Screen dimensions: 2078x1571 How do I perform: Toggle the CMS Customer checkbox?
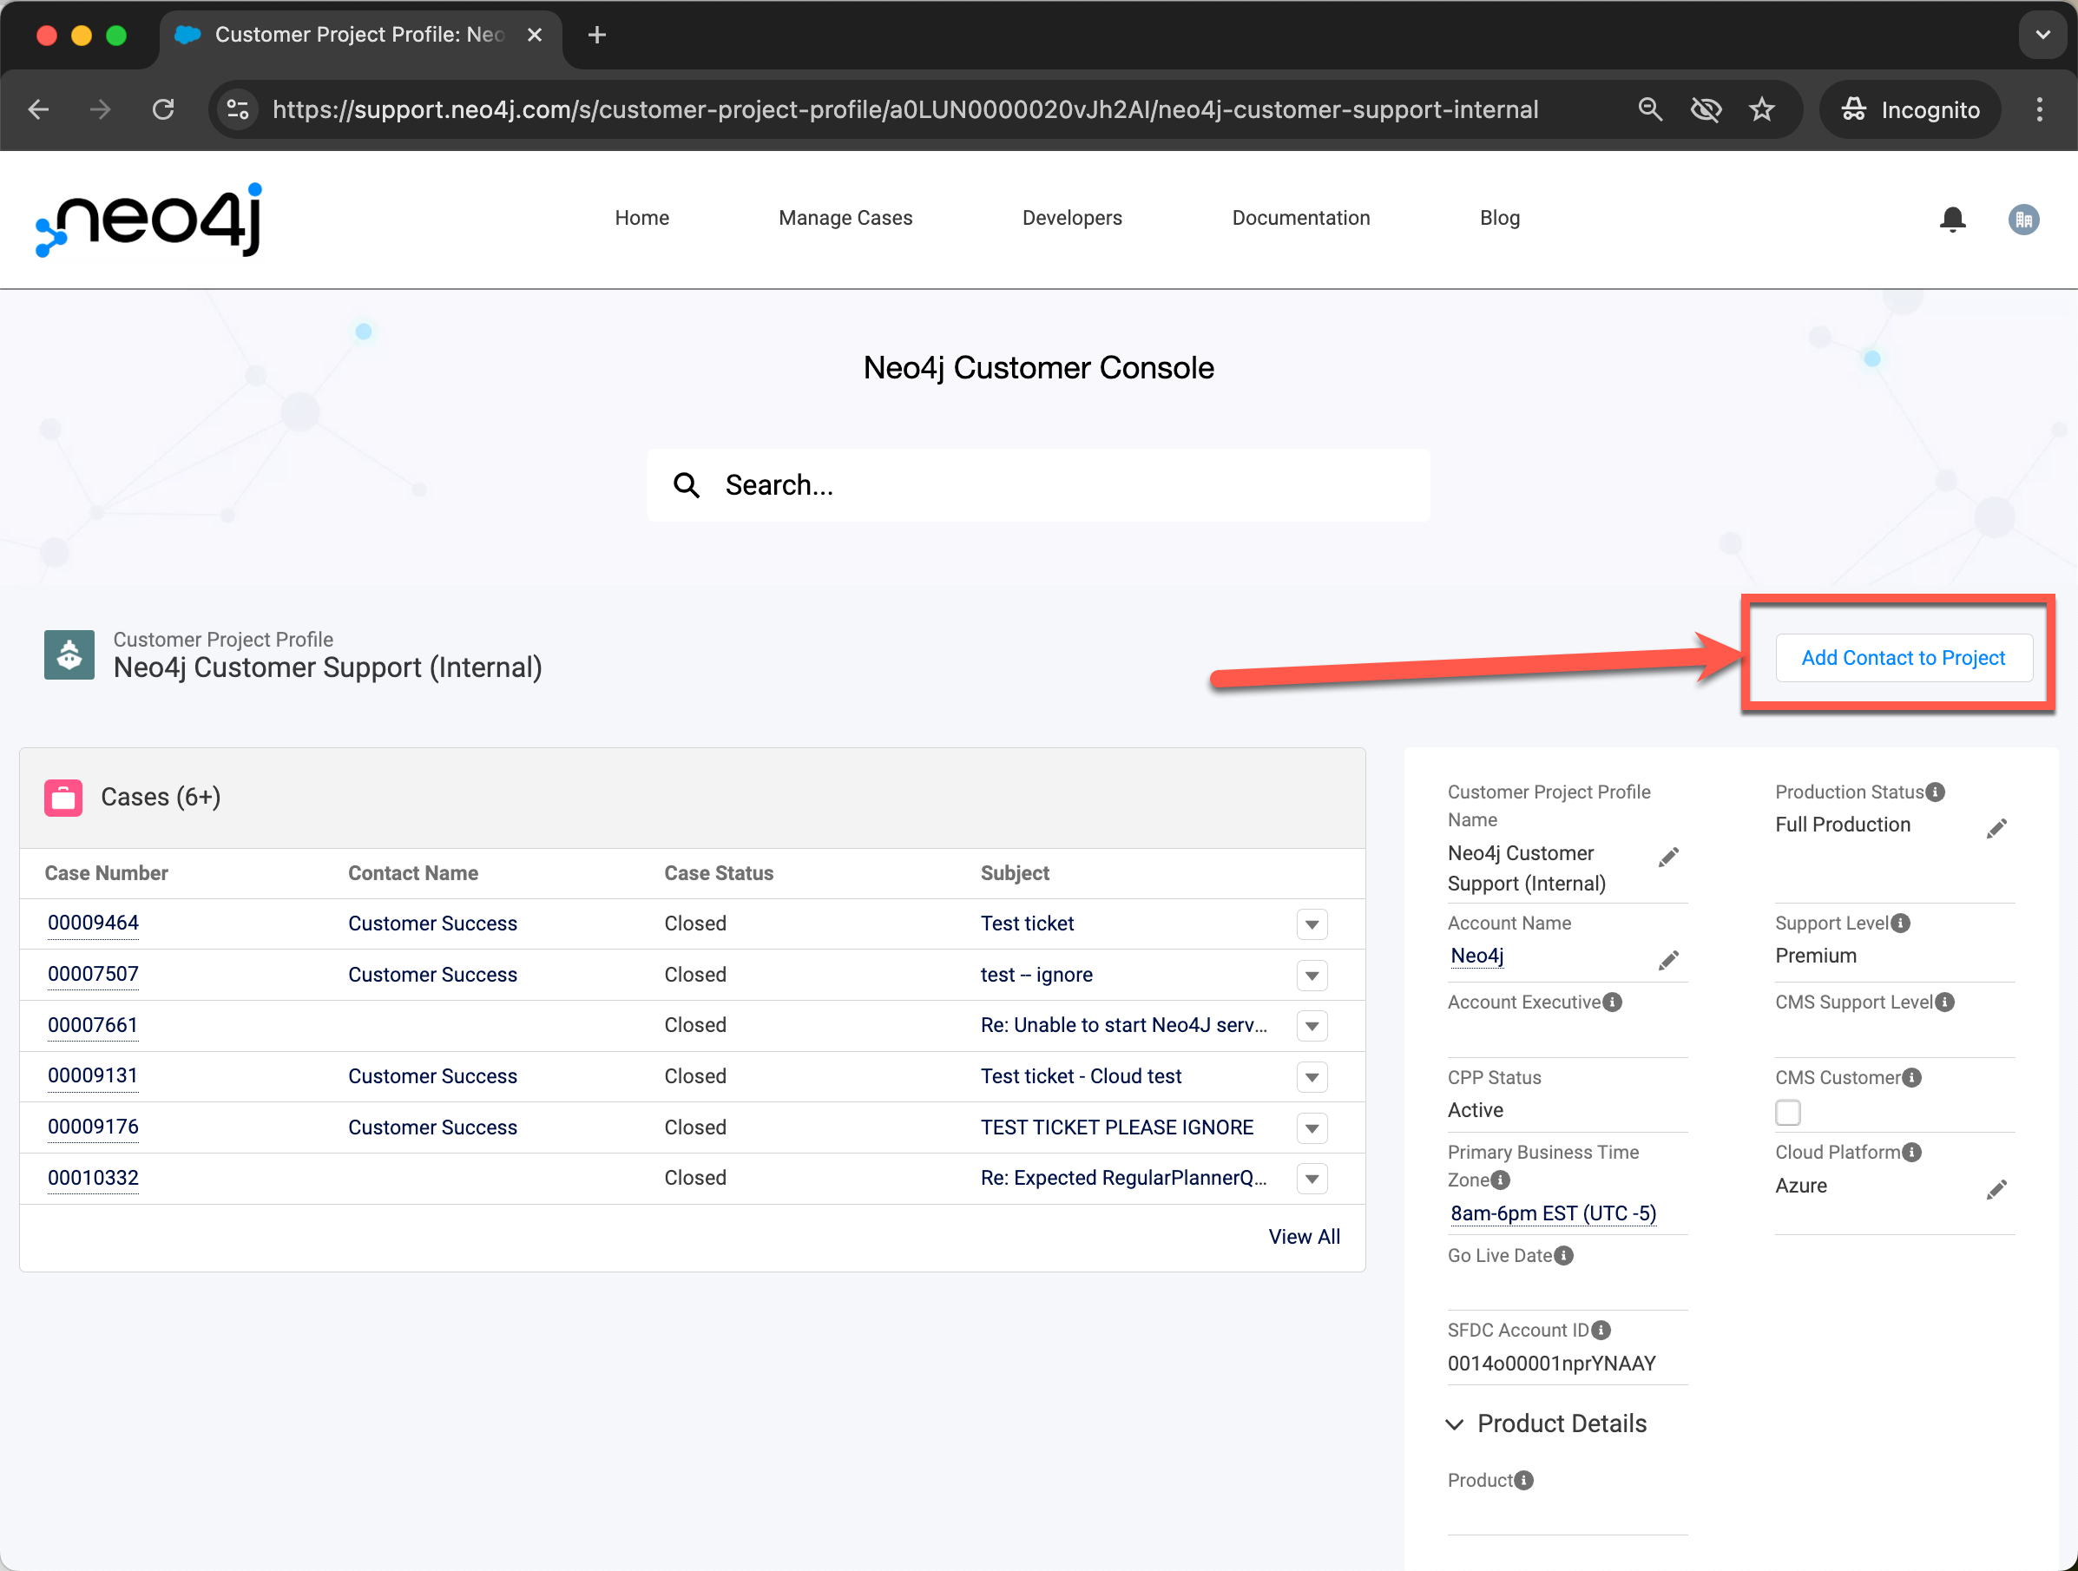coord(1788,1113)
